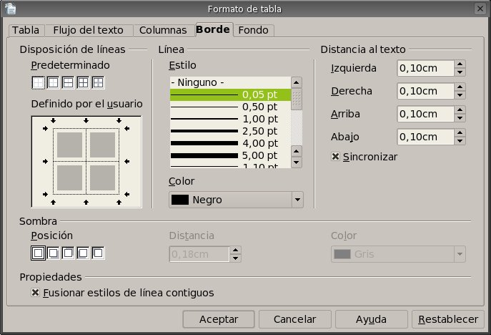Click into the Derecha distance field

[425, 91]
